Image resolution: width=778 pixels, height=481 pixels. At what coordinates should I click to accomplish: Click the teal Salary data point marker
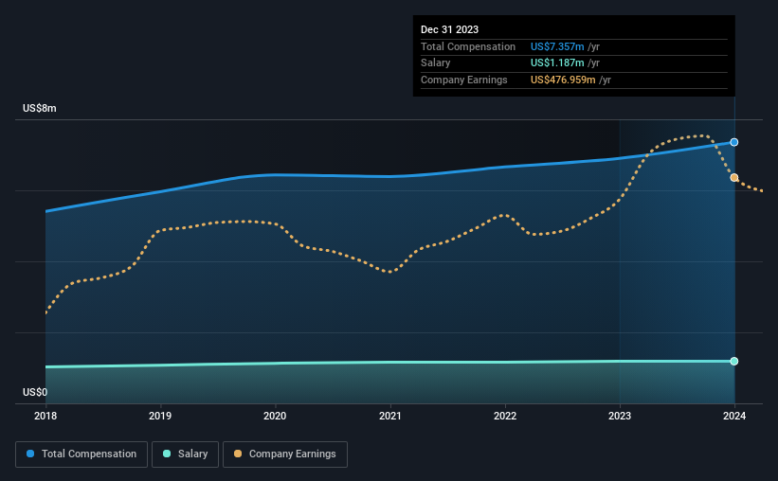click(733, 361)
